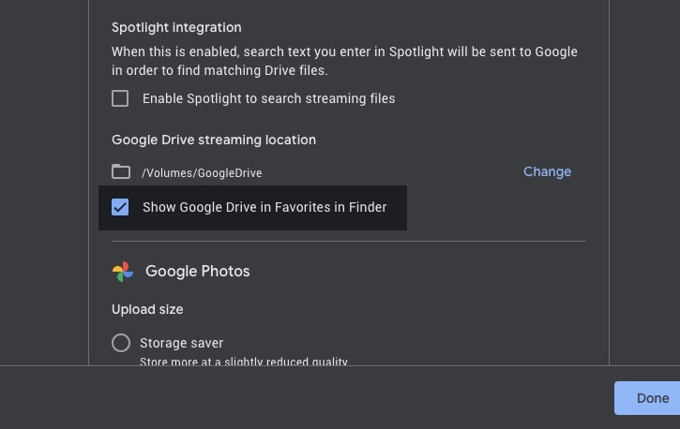
Task: Click the Storage saver label text
Action: [181, 343]
